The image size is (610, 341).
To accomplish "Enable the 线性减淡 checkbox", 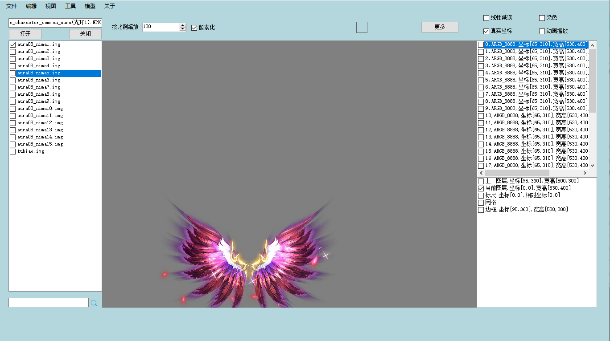I will pyautogui.click(x=486, y=18).
